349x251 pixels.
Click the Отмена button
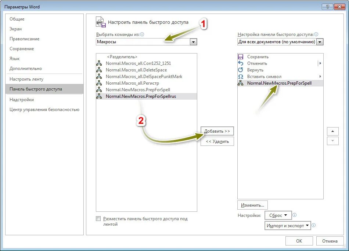[330, 241]
